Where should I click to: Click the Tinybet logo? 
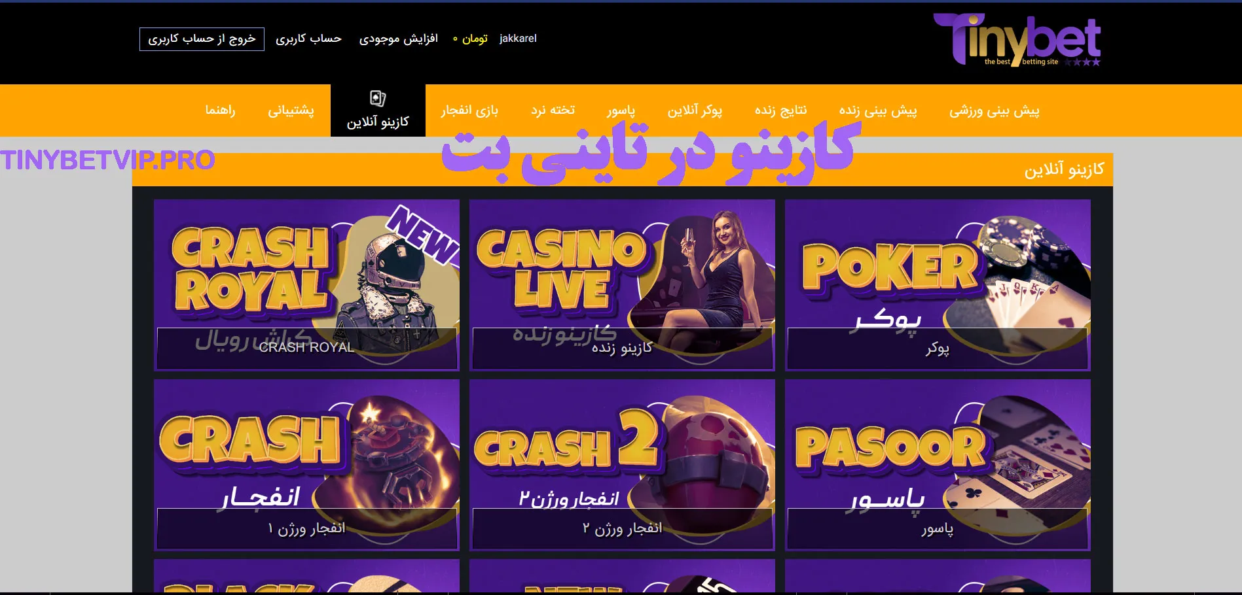(1017, 40)
